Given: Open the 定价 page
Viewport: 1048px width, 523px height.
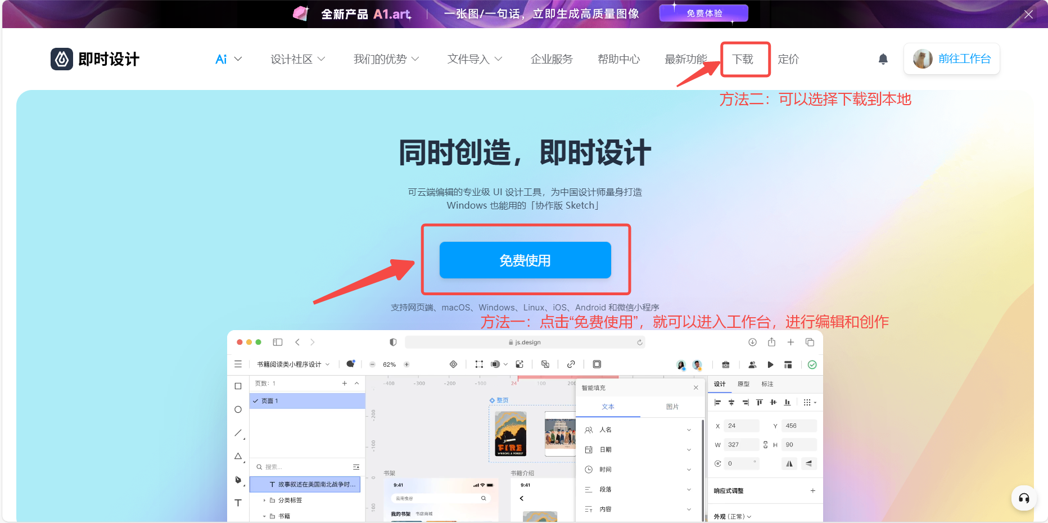Looking at the screenshot, I should click(x=788, y=59).
